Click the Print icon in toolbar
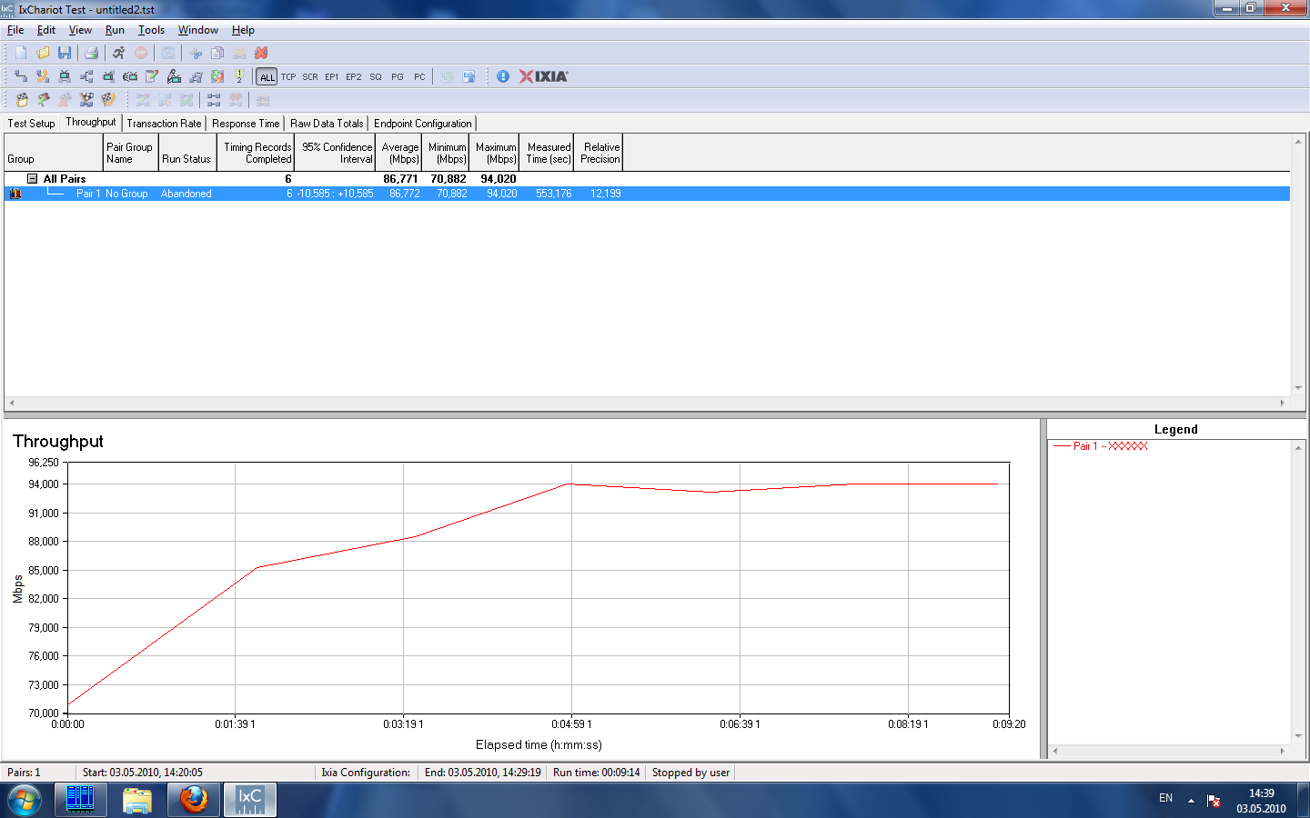This screenshot has width=1310, height=818. tap(91, 53)
